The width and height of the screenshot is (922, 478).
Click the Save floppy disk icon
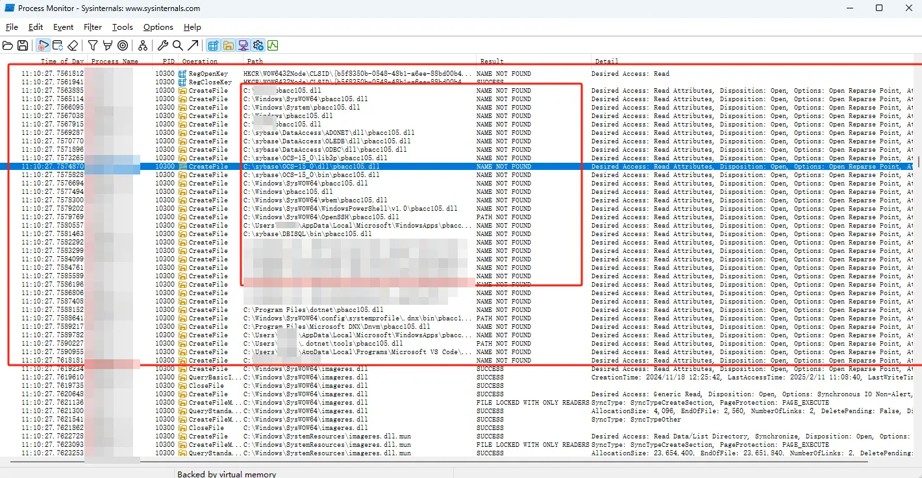[x=23, y=45]
